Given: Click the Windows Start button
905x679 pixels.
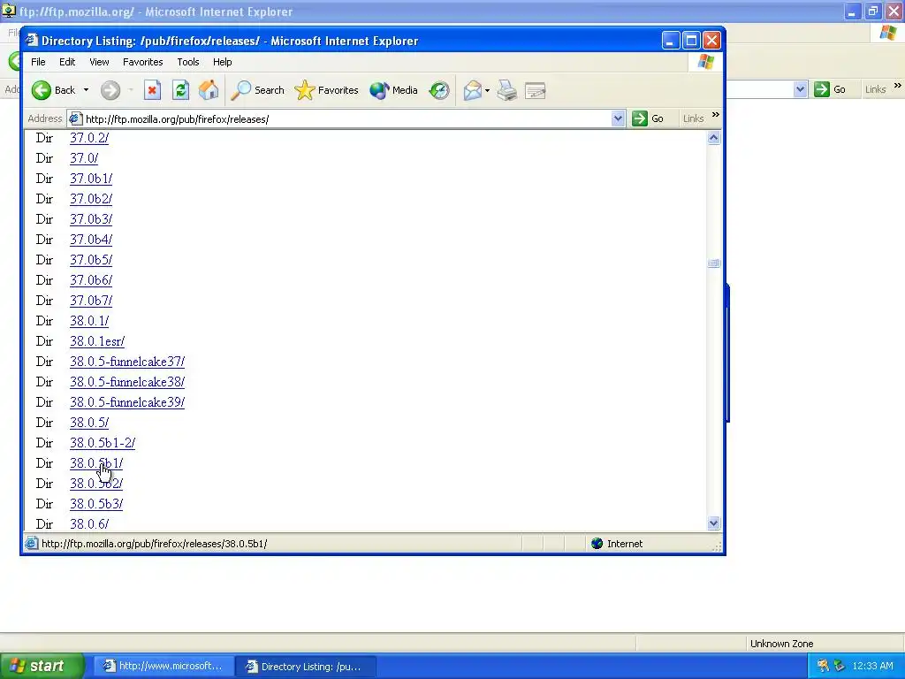Looking at the screenshot, I should (42, 667).
